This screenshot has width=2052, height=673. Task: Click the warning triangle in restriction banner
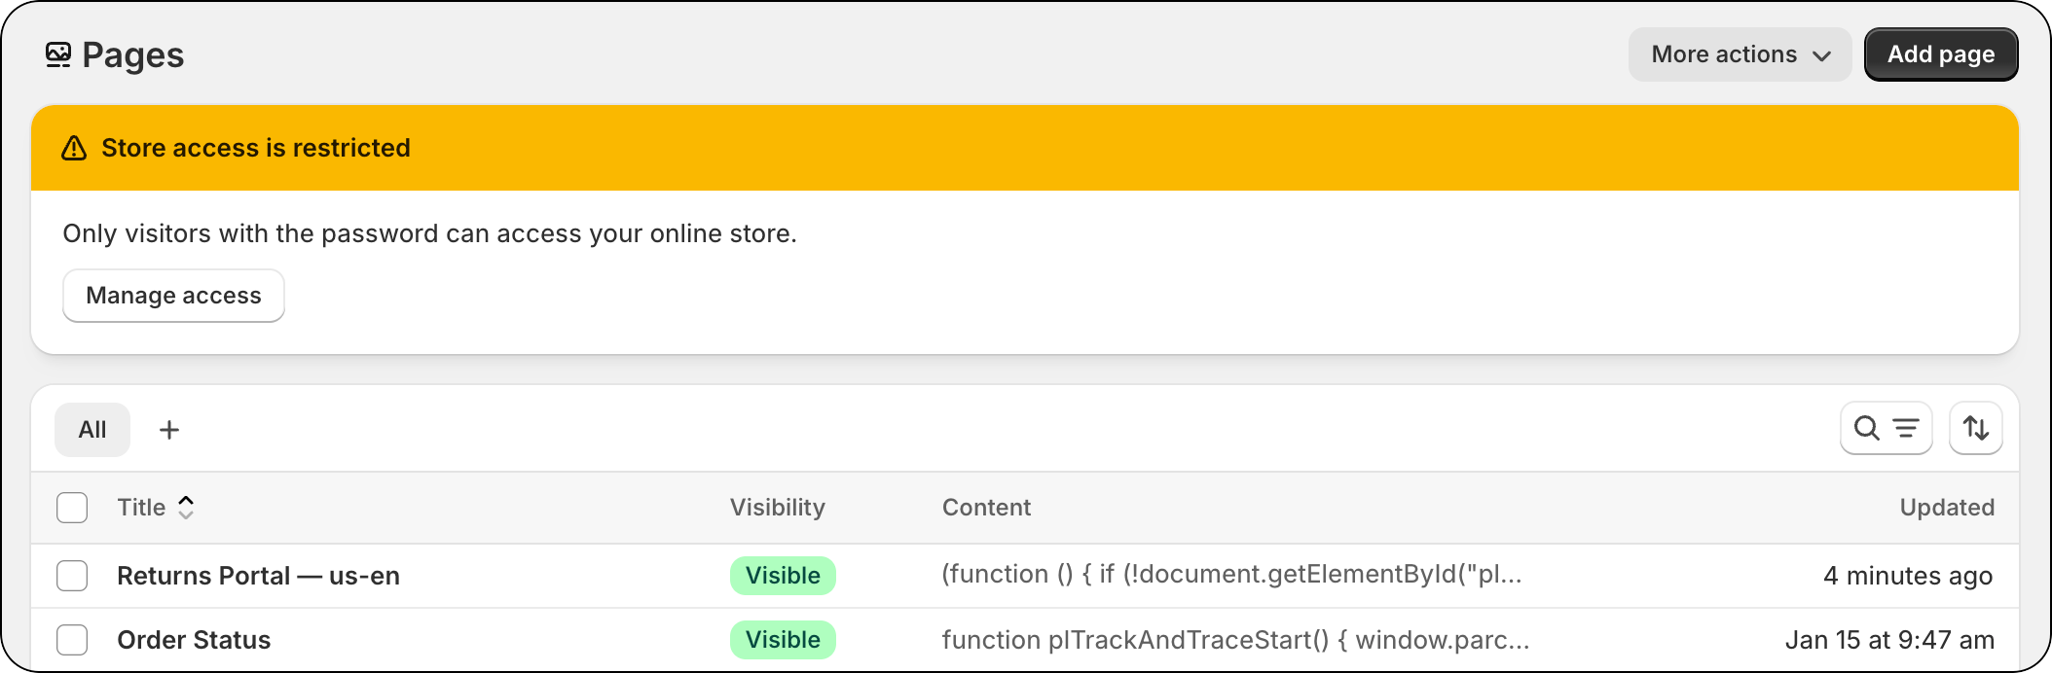point(74,147)
